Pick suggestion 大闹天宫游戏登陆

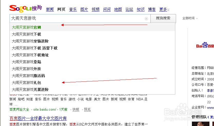(93, 62)
